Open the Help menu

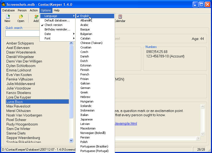(56, 10)
